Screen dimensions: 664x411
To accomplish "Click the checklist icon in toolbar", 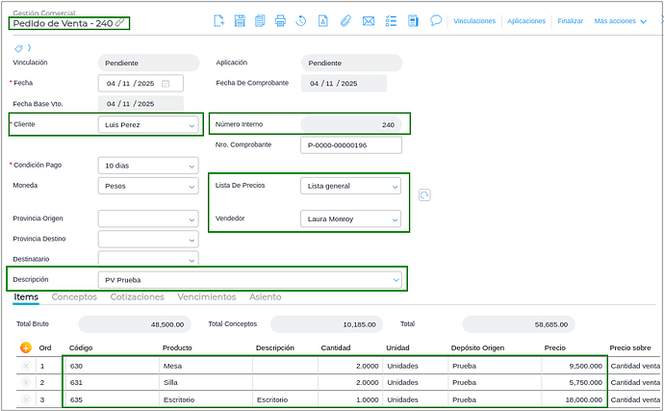I will tap(391, 20).
